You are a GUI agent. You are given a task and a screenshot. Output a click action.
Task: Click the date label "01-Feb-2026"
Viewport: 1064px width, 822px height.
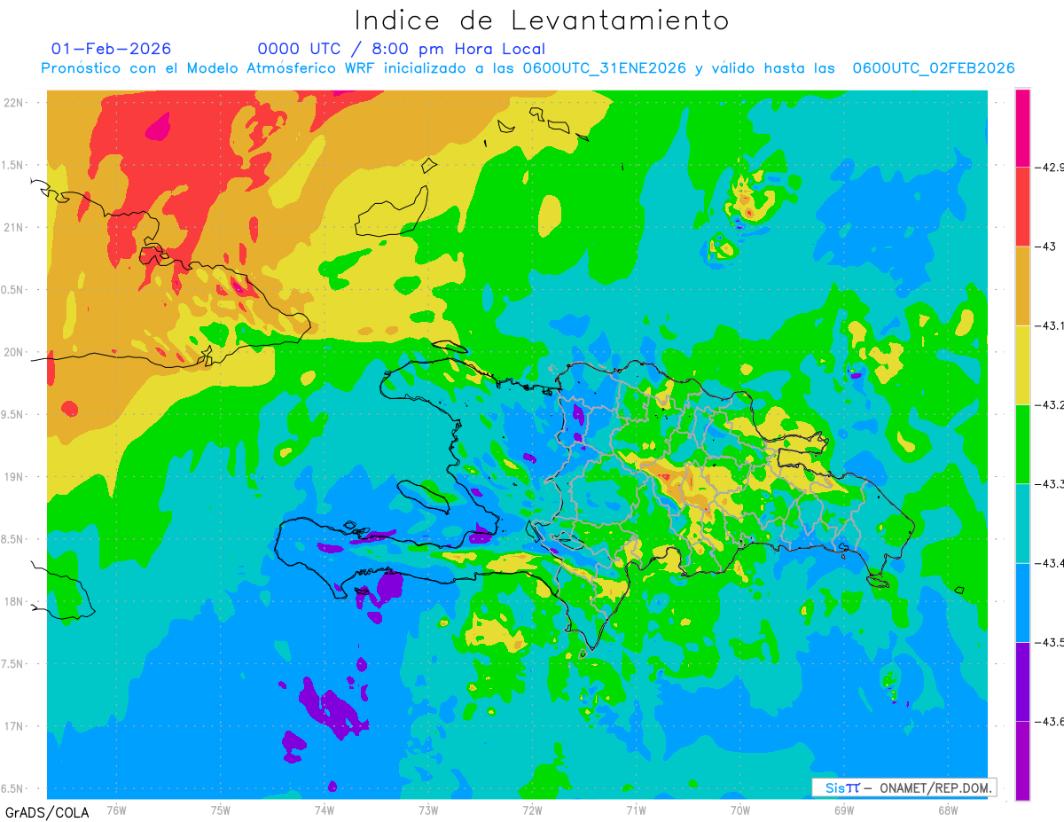coord(112,49)
